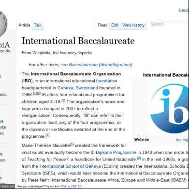Image resolution: width=189 pixels, height=189 pixels.
Task: Jump to citation [2]
Action: pyautogui.click(x=39, y=93)
